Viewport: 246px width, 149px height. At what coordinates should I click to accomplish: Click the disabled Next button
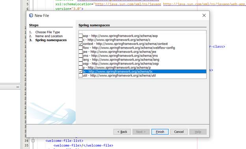click(141, 132)
